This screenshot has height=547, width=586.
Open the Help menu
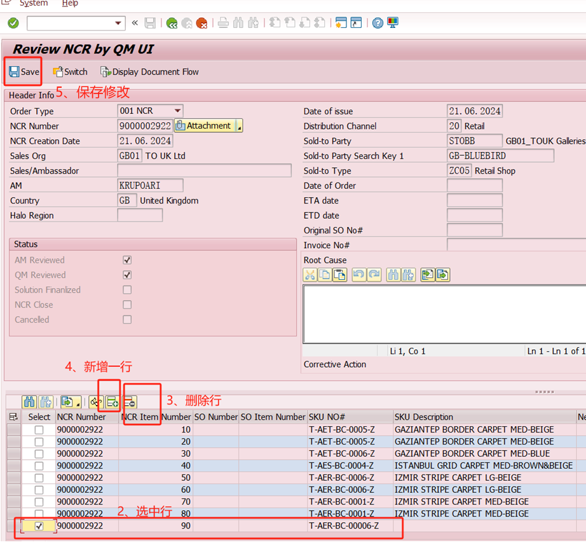click(70, 4)
